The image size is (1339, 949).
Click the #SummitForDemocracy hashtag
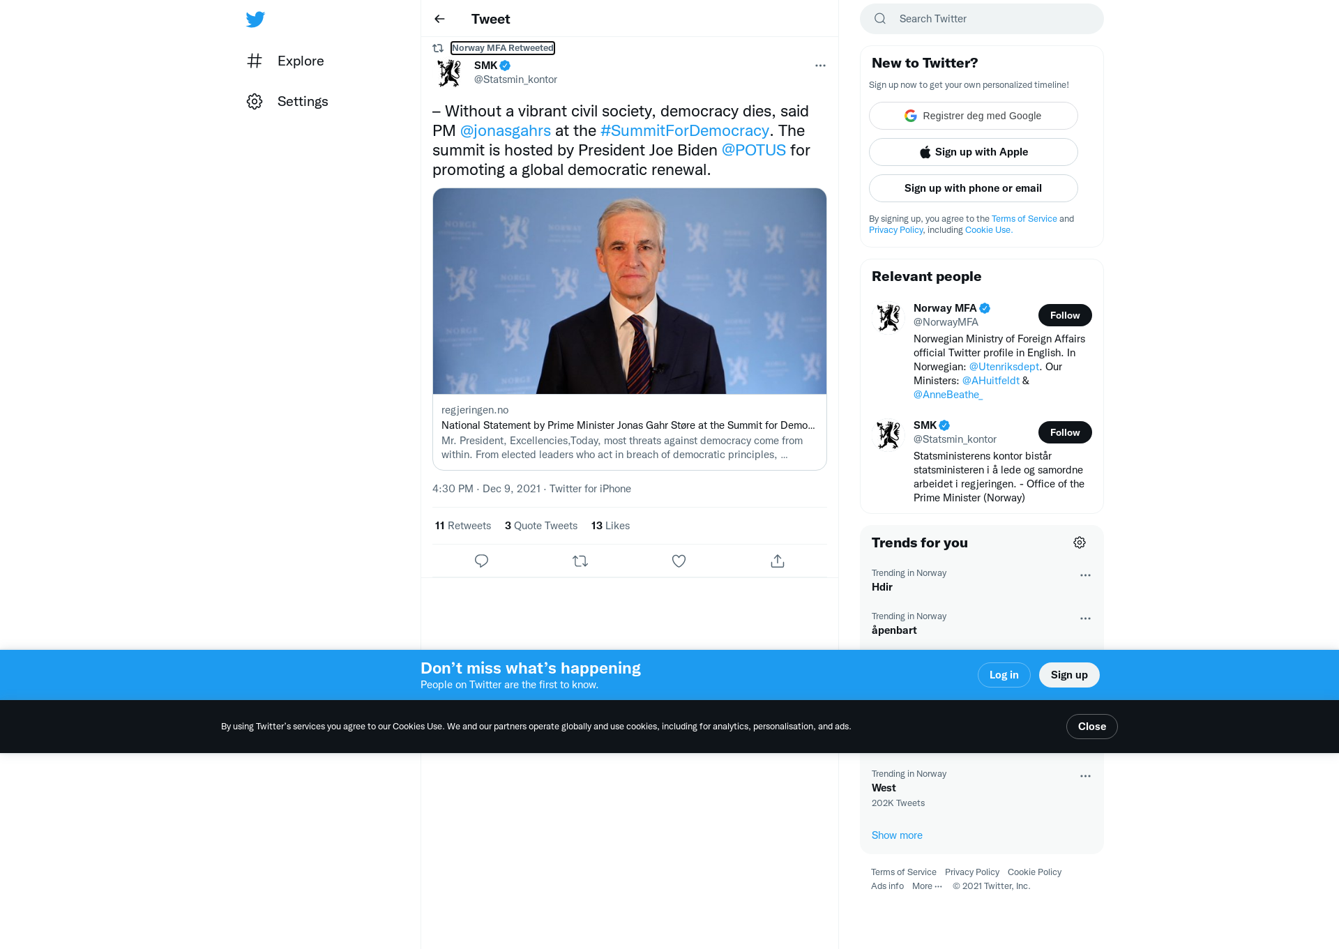tap(684, 130)
